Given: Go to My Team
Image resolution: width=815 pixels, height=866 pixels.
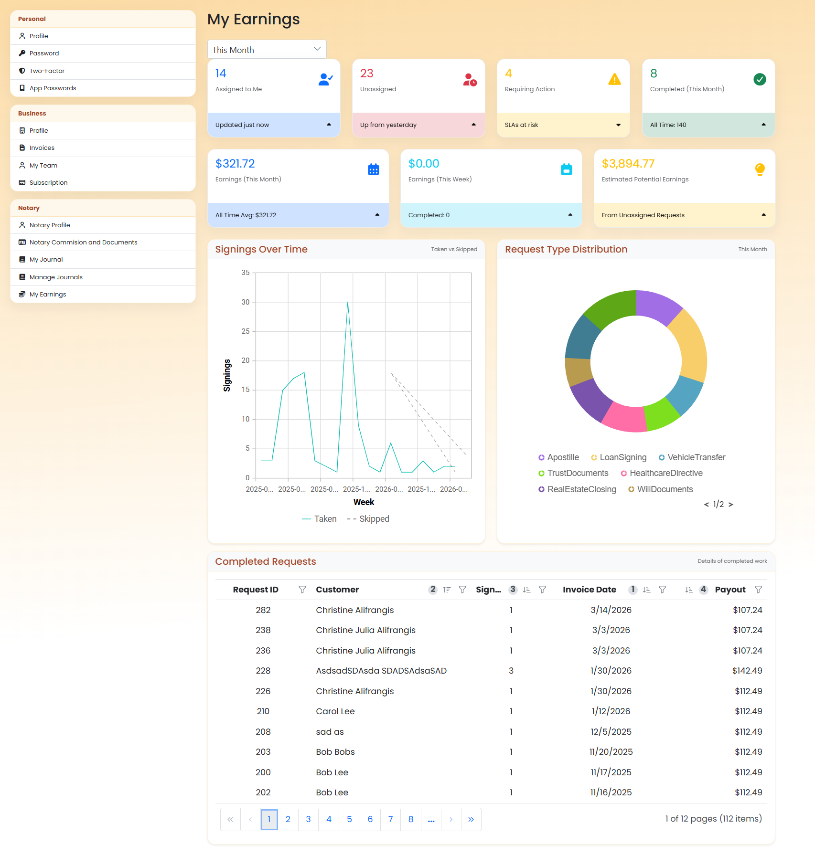Looking at the screenshot, I should 103,166.
